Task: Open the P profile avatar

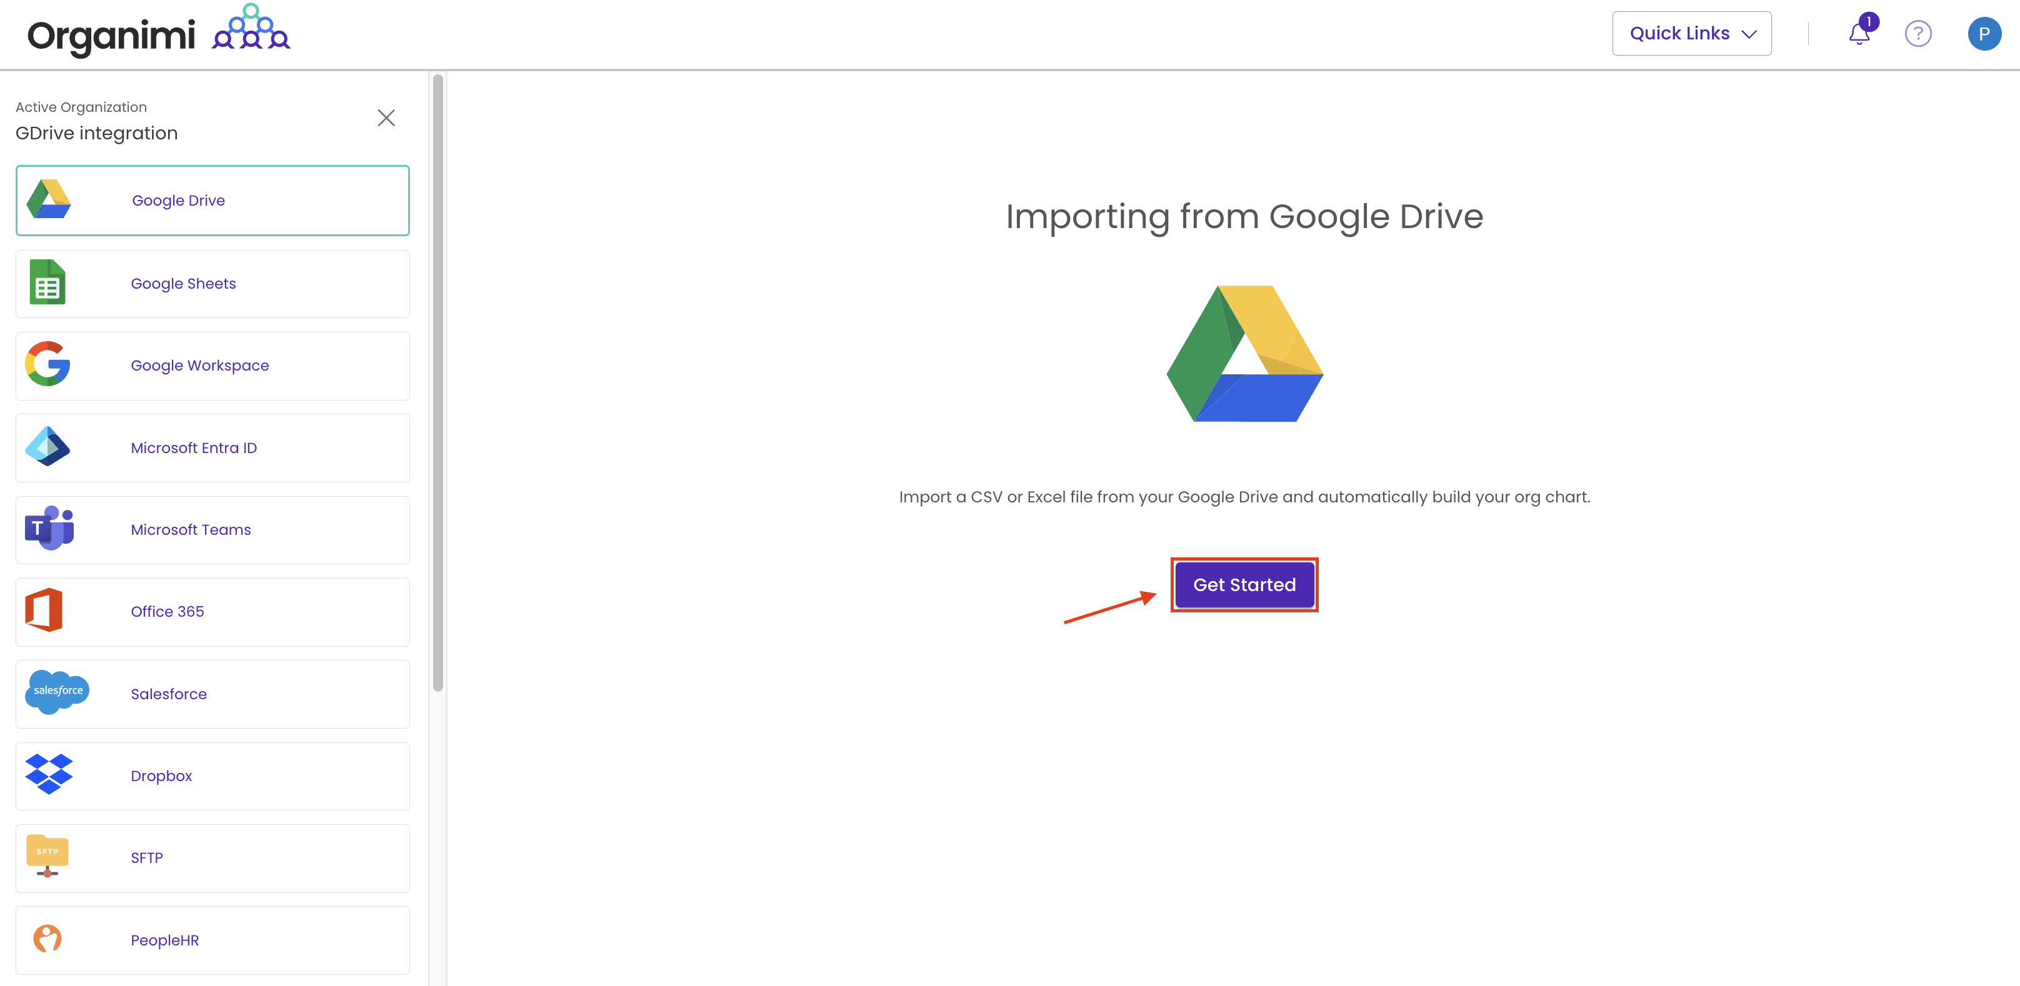Action: pyautogui.click(x=1984, y=34)
